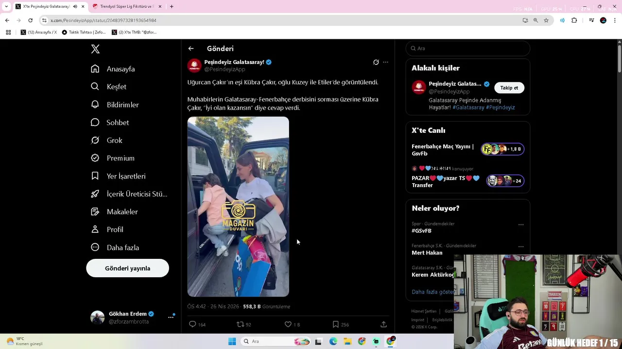Mute the tab audio speaker icon
Screen dimensions: 622x349
[75, 6]
